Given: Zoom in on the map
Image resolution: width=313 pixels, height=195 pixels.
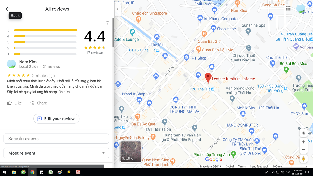Looking at the screenshot, I should point(303,142).
